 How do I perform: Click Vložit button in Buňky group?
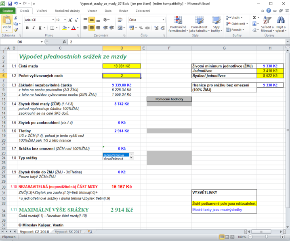coord(234,18)
